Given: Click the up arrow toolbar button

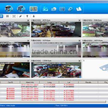Looking at the screenshot, I should tap(27, 16).
